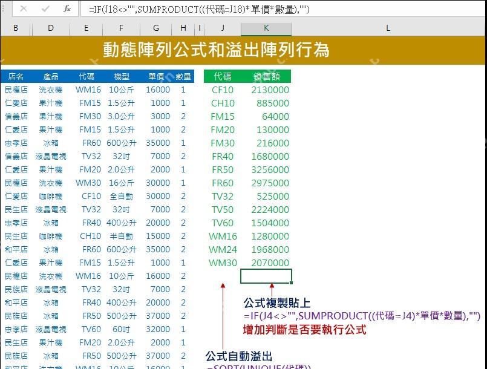This screenshot has height=369, width=487.
Task: Select 半自動 model cell
Action: click(x=121, y=237)
